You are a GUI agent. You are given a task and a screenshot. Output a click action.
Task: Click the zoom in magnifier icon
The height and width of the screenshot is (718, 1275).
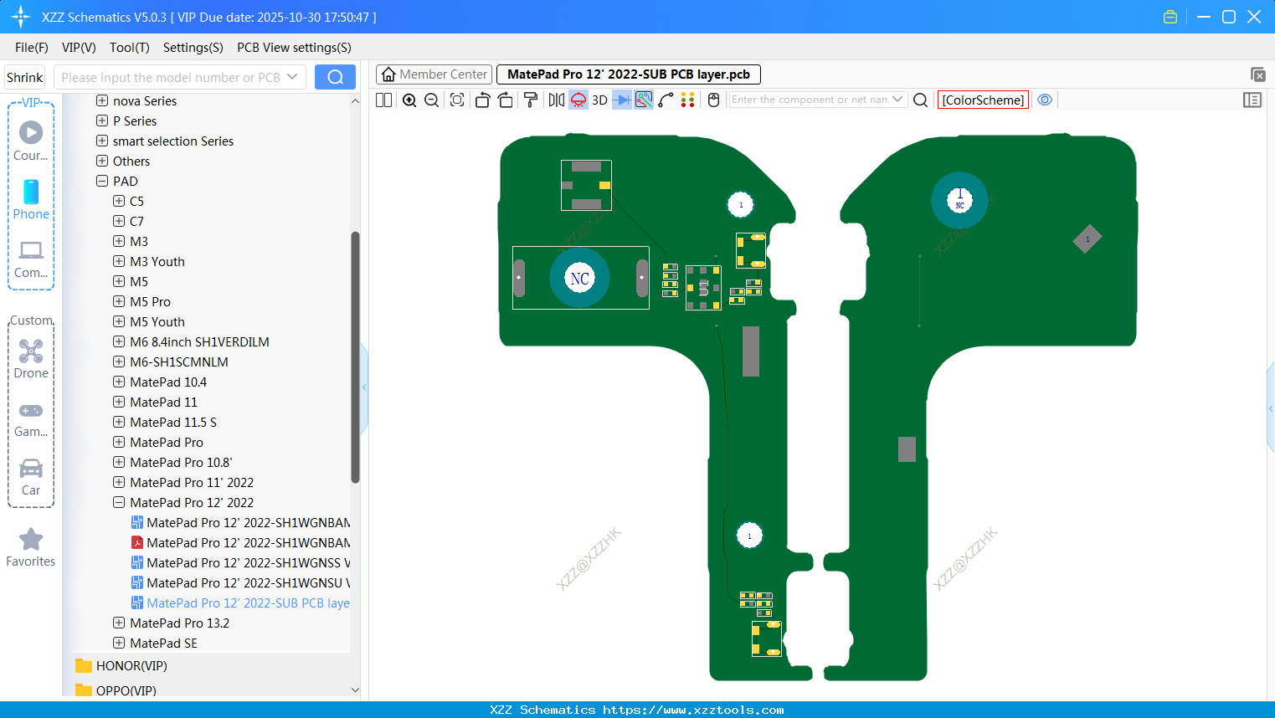pos(409,100)
